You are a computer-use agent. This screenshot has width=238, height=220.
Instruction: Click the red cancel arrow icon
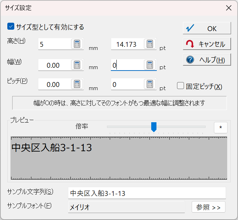[190, 44]
